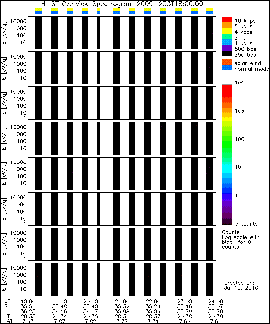Click the R value 35.56
270x324 pixels.
pos(28,306)
